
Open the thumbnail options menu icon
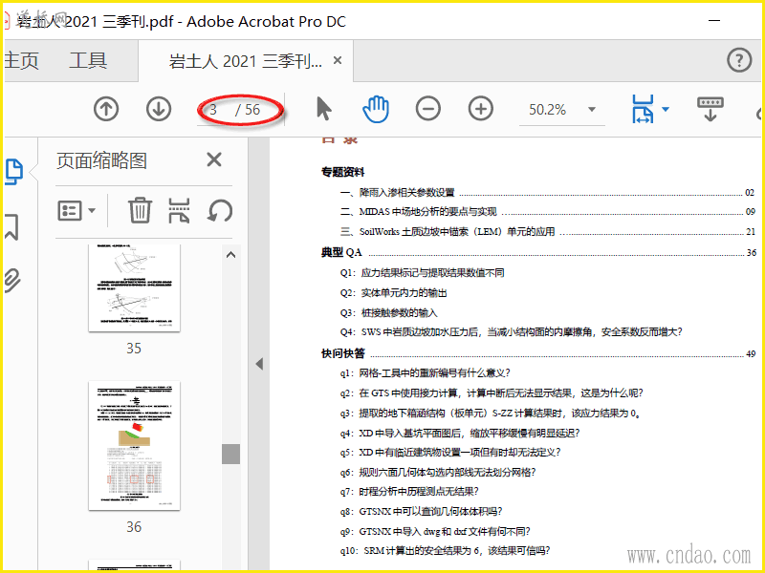76,211
